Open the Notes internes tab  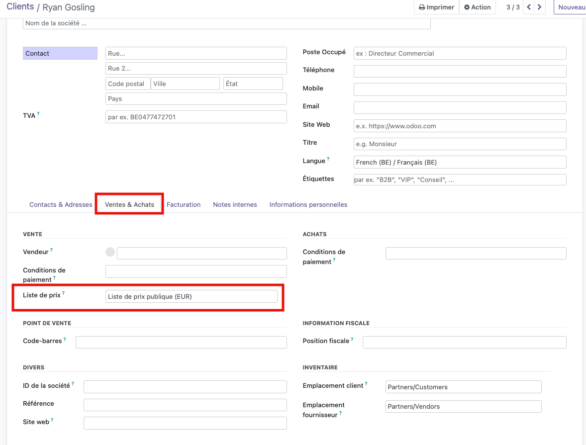tap(235, 204)
